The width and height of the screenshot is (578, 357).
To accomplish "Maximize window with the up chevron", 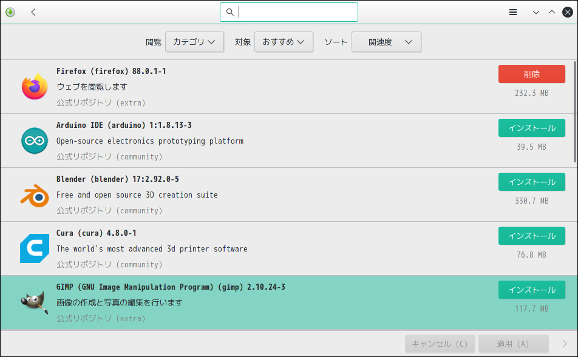I will tap(552, 12).
